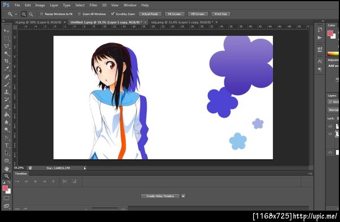Select the Horizontal Type tool
Viewport: 340px width, 222px height.
(x=6, y=146)
